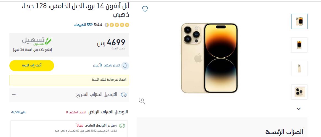Click the yellow add to cart button
The image size is (321, 137).
[32, 66]
